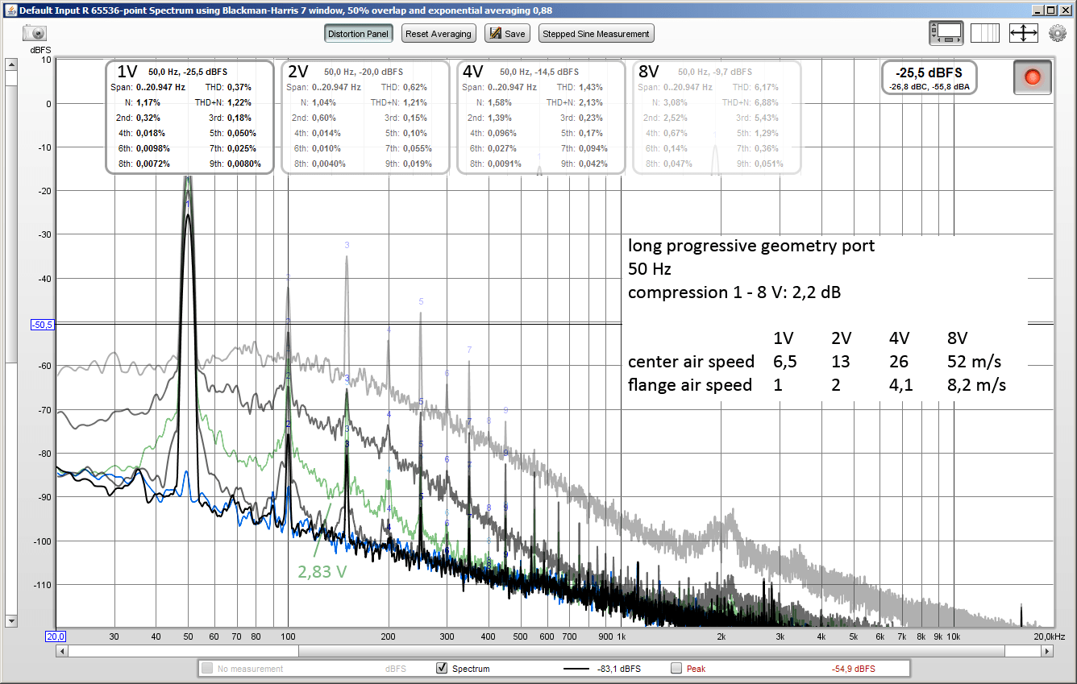Click the vertical scrollbar down arrow
Image resolution: width=1077 pixels, height=684 pixels.
click(x=11, y=621)
